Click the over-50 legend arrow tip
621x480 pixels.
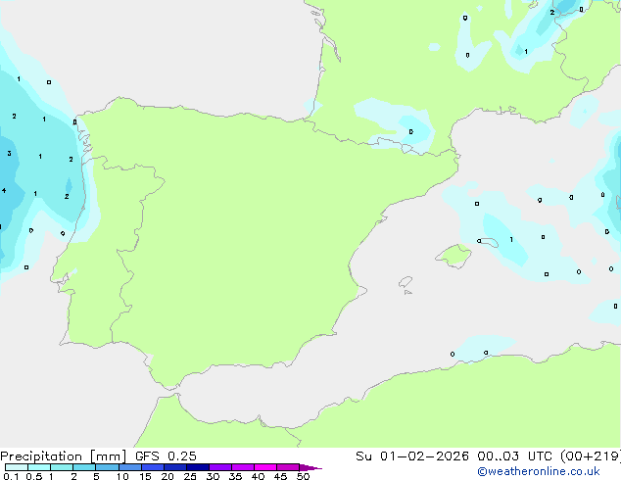click(x=310, y=467)
